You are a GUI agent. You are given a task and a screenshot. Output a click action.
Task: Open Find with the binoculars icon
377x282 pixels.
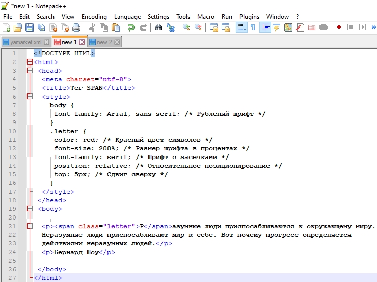tap(158, 28)
